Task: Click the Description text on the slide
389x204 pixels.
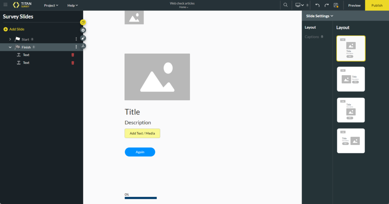Action: tap(138, 122)
